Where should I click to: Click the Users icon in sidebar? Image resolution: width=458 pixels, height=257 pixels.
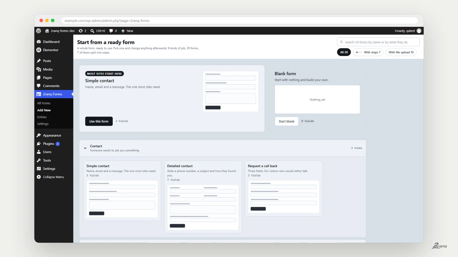pyautogui.click(x=39, y=152)
